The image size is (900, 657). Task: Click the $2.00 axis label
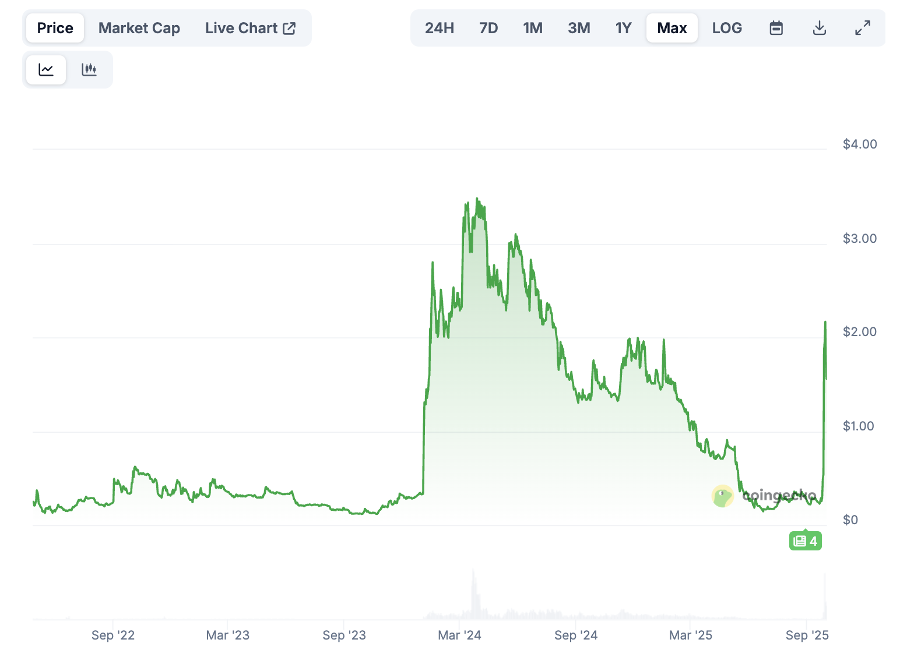(x=860, y=332)
